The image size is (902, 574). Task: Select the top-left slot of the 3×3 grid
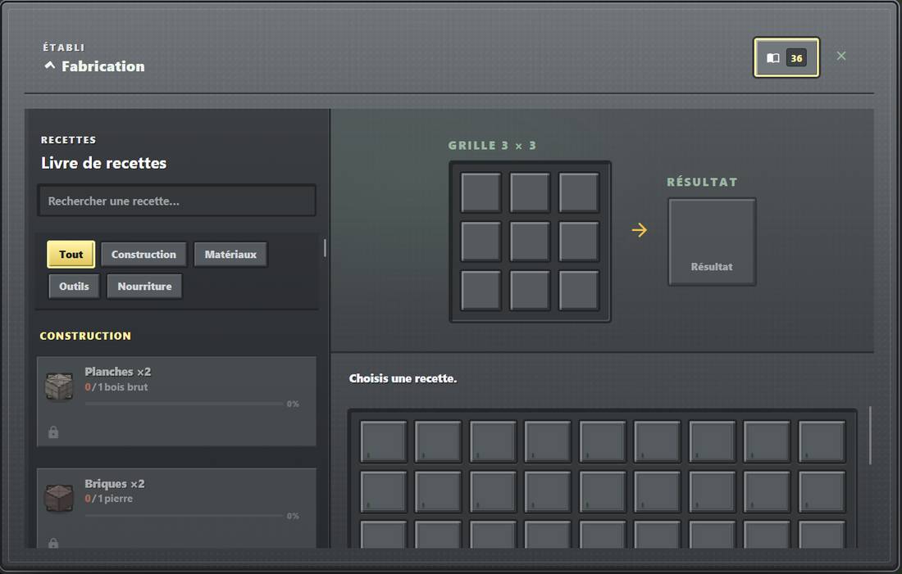pos(481,192)
